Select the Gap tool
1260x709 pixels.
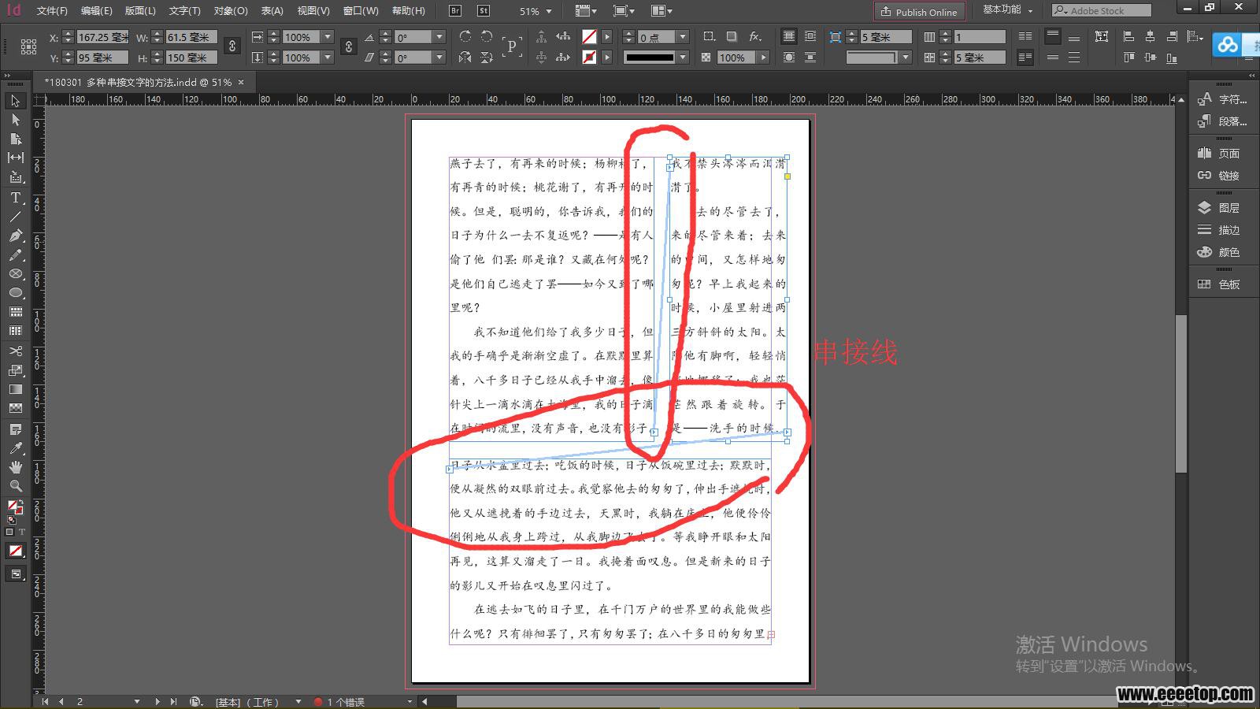[15, 158]
